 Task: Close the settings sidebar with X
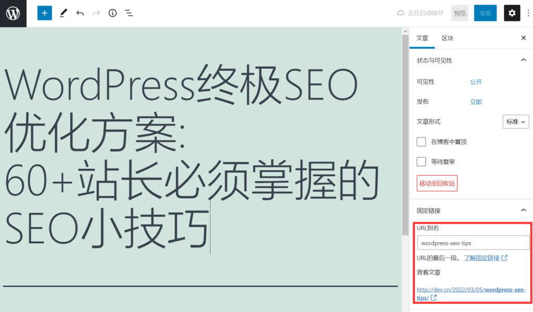524,38
